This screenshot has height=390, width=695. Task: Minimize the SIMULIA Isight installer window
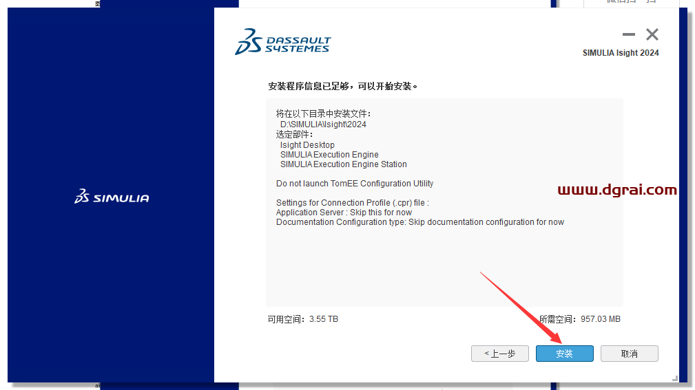[x=628, y=34]
